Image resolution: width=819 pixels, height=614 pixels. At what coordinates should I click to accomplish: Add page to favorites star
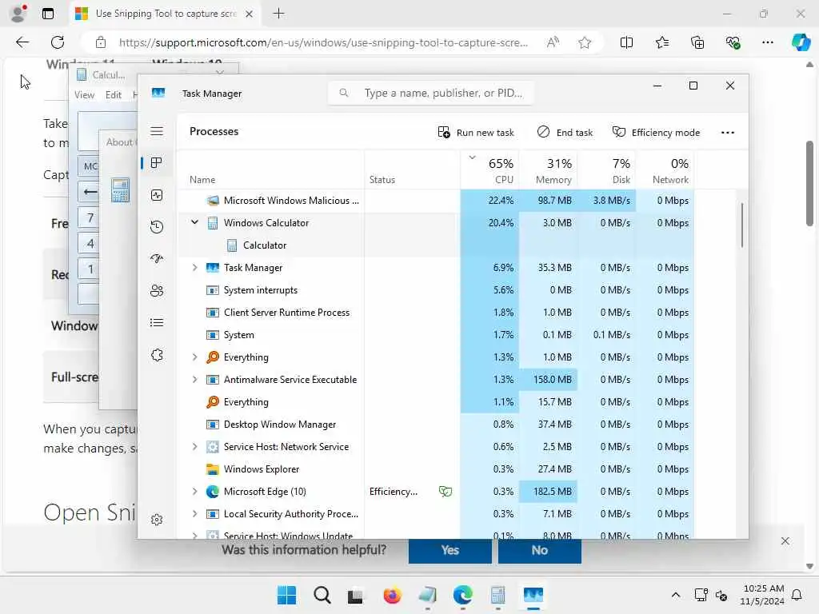click(585, 42)
